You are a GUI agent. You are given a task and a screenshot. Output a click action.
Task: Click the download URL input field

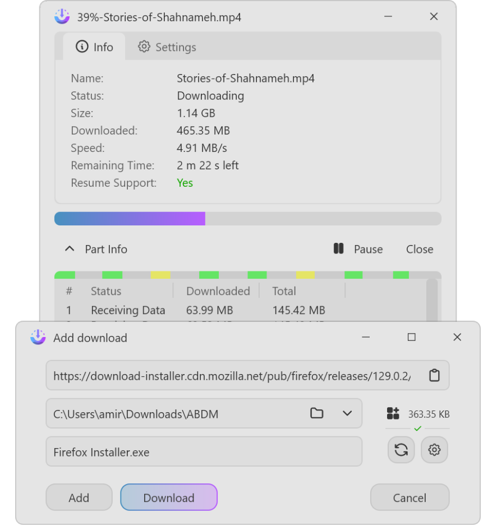[x=232, y=376]
